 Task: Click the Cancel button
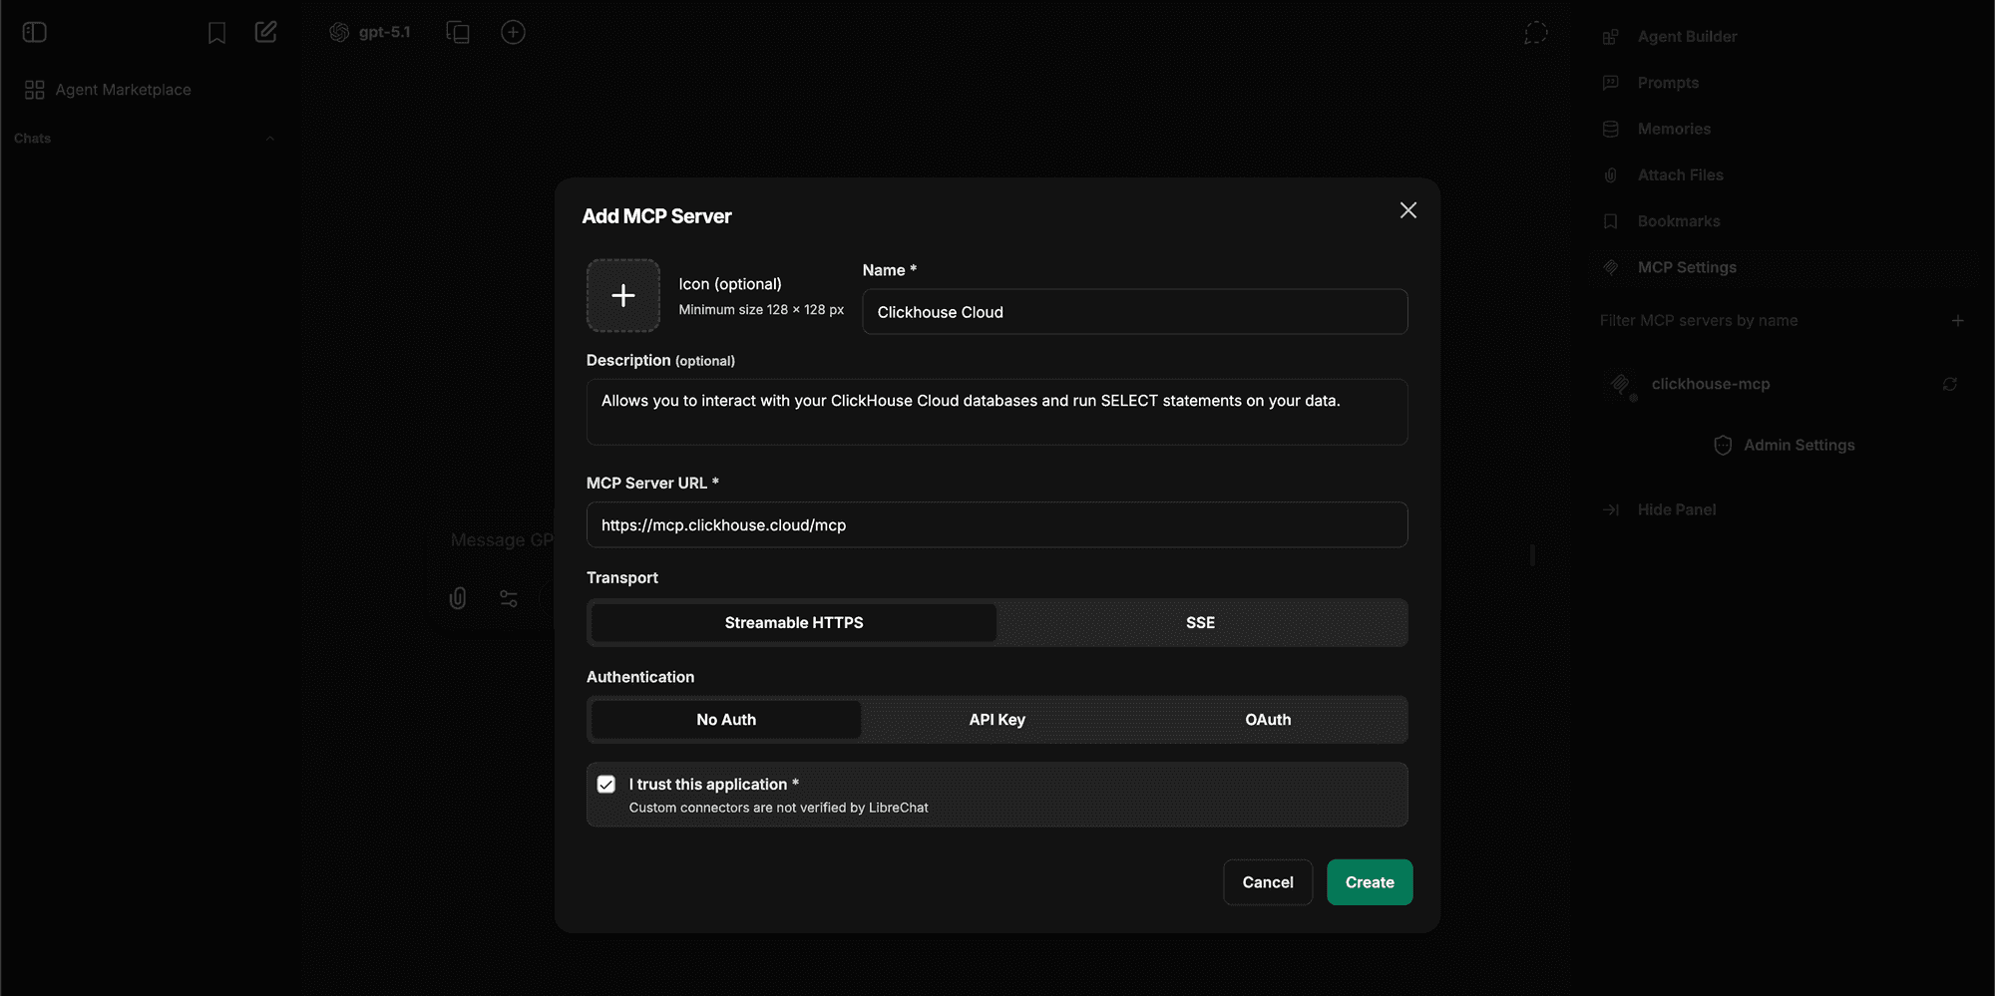(x=1268, y=882)
